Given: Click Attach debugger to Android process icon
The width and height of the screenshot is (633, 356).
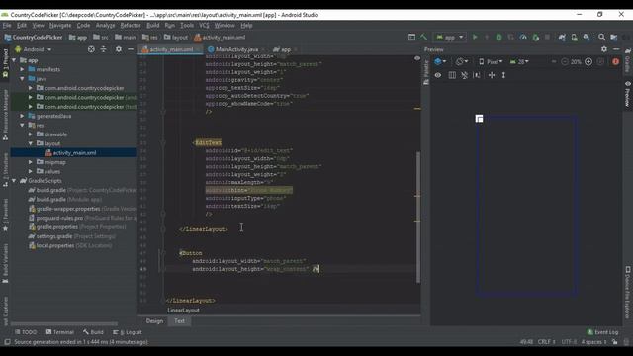Looking at the screenshot, I should pyautogui.click(x=536, y=37).
